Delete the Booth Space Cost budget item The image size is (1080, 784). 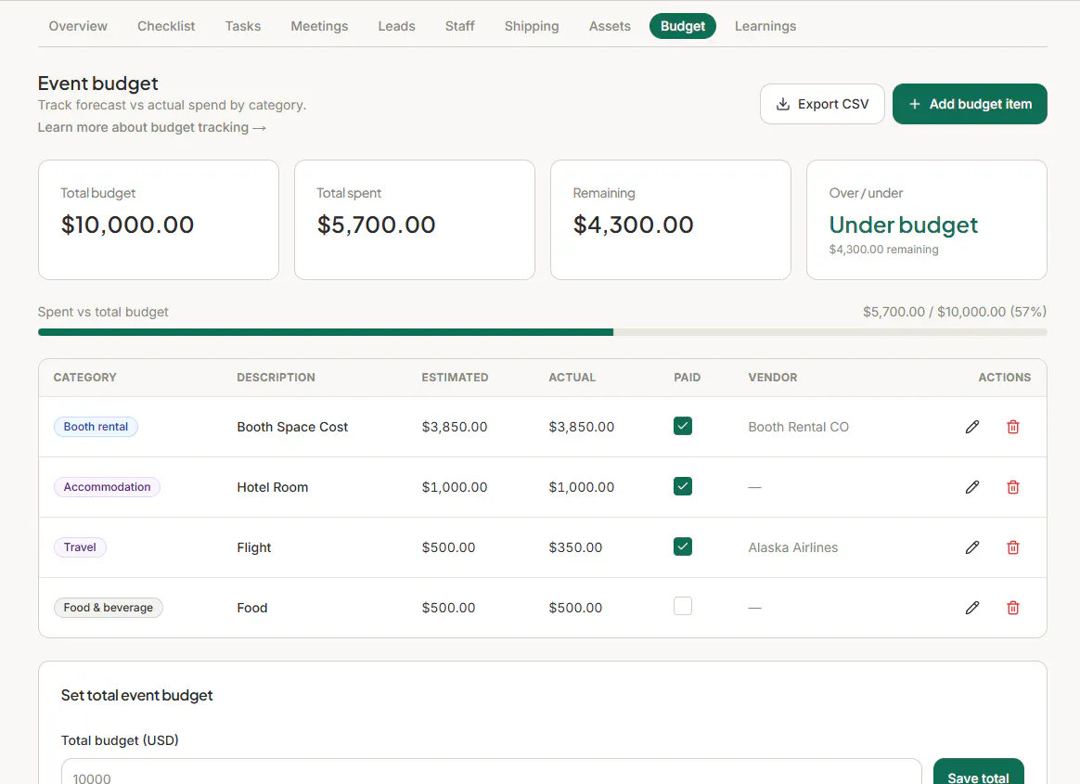[1012, 427]
